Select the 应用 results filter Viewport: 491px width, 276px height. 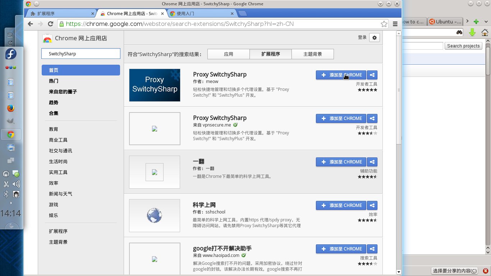point(229,54)
